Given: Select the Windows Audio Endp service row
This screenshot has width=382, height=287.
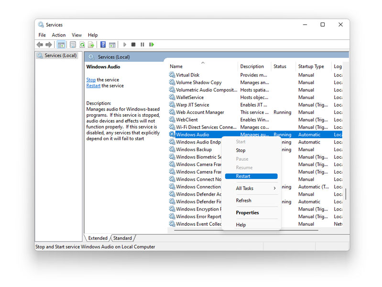Looking at the screenshot, I should pos(255,142).
